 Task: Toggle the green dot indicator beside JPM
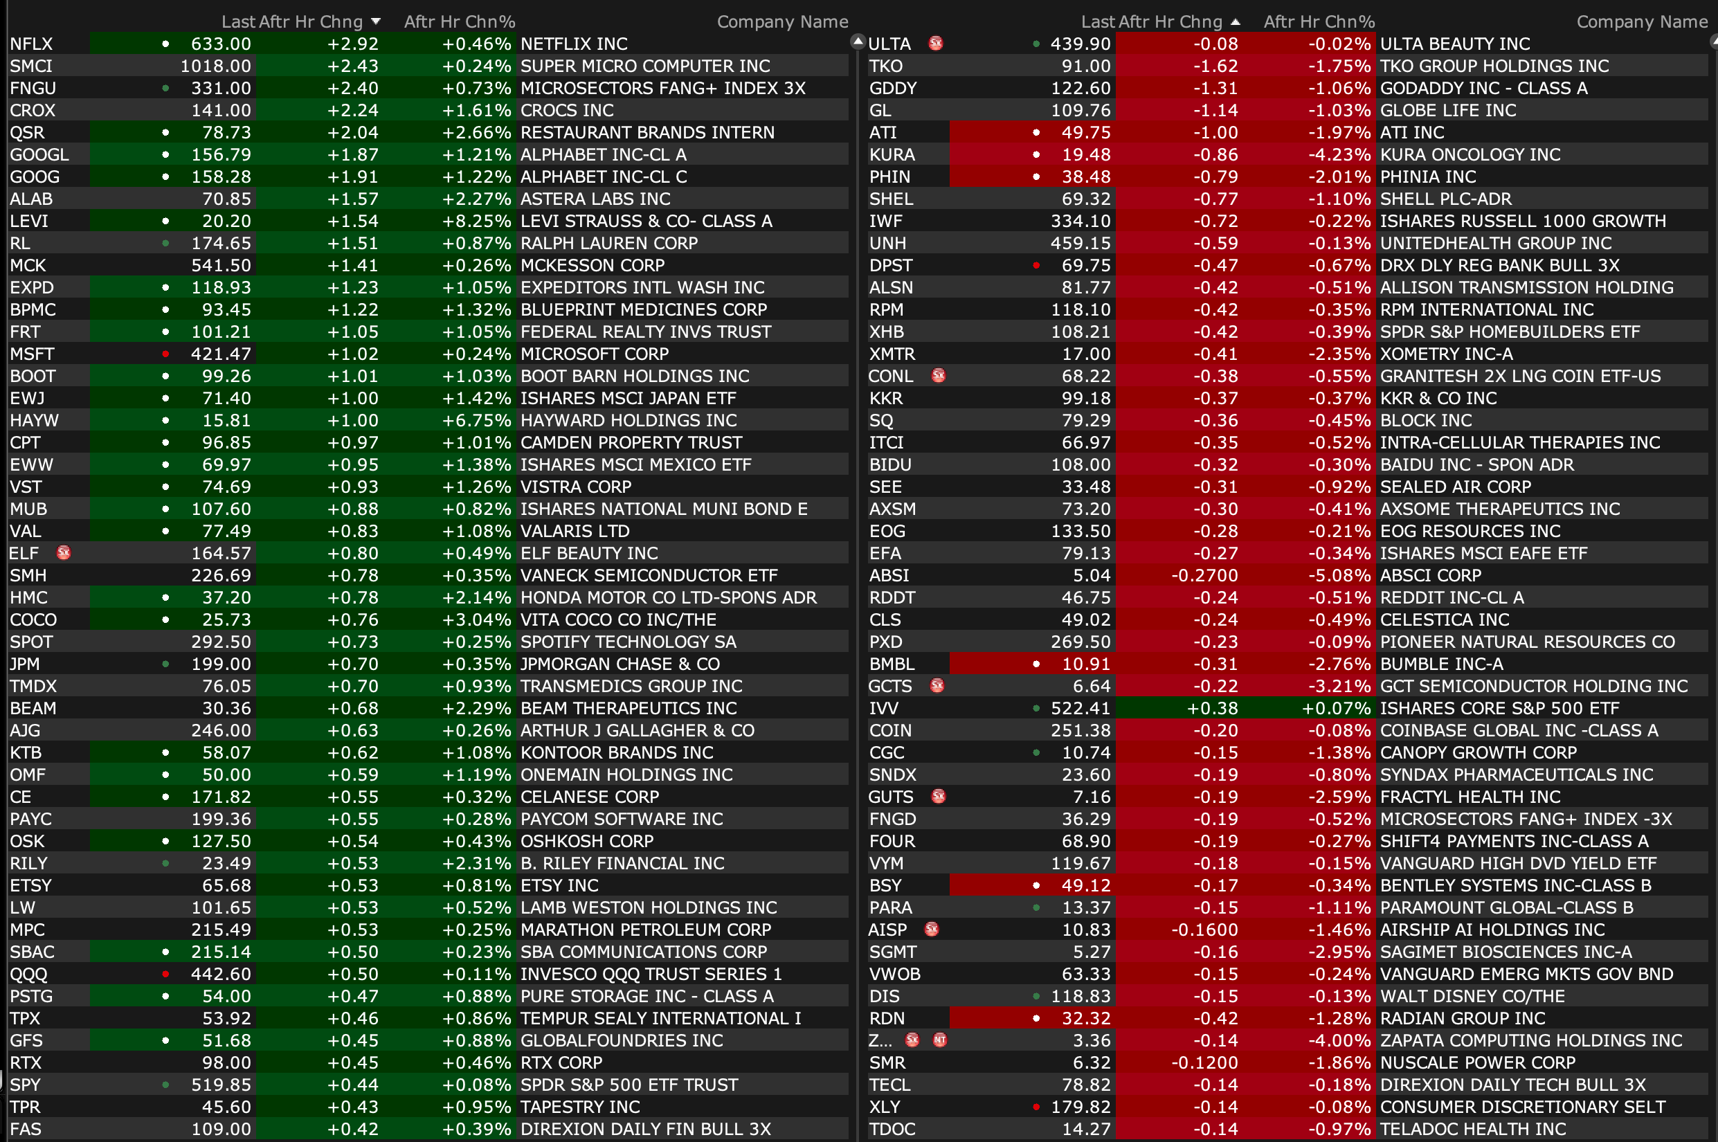[166, 664]
